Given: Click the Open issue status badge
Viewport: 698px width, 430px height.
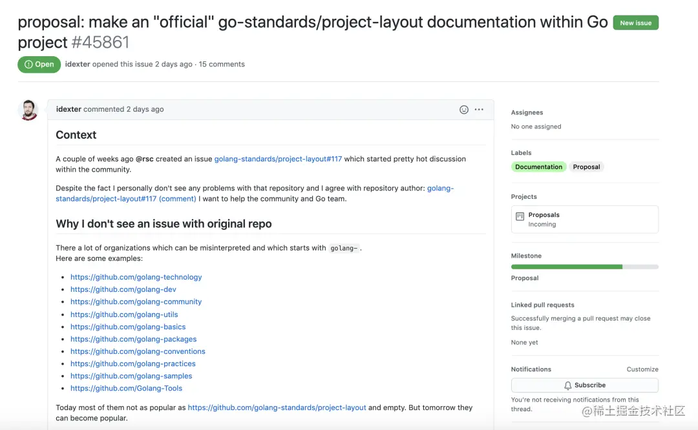Looking at the screenshot, I should 39,65.
